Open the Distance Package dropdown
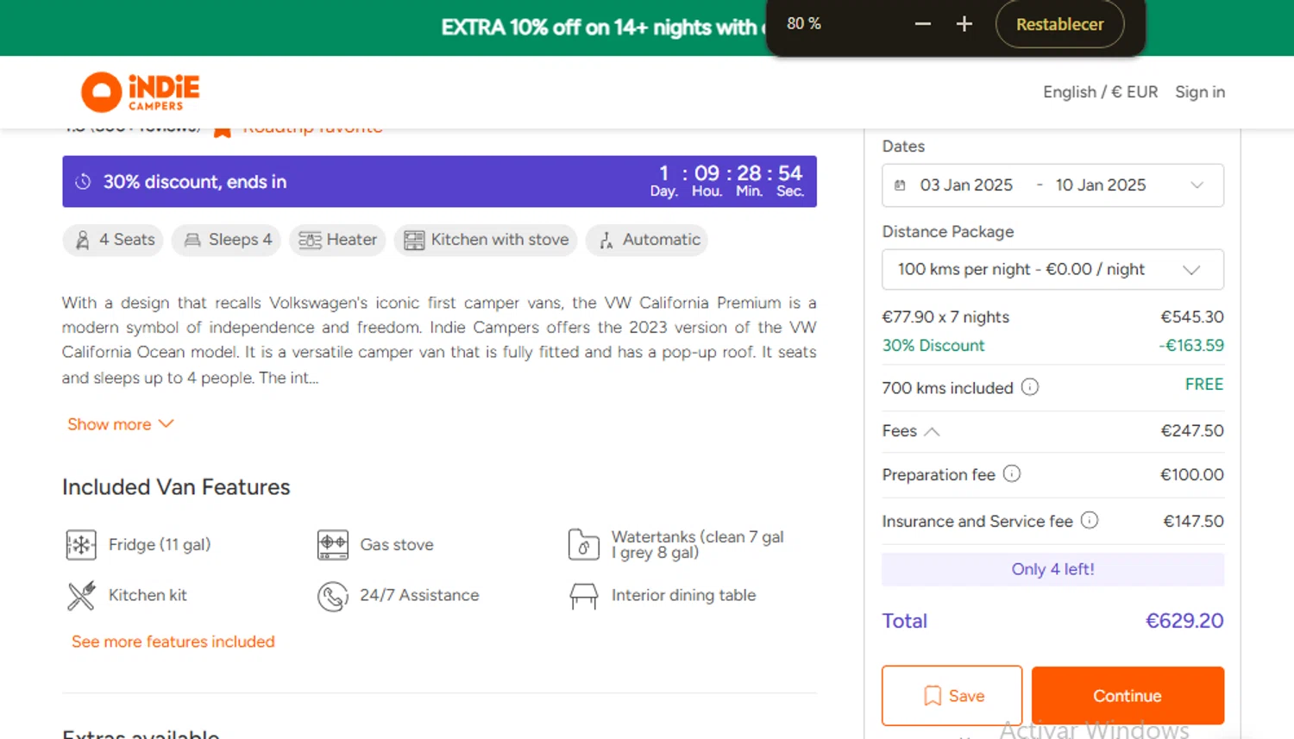The height and width of the screenshot is (739, 1294). [1052, 270]
